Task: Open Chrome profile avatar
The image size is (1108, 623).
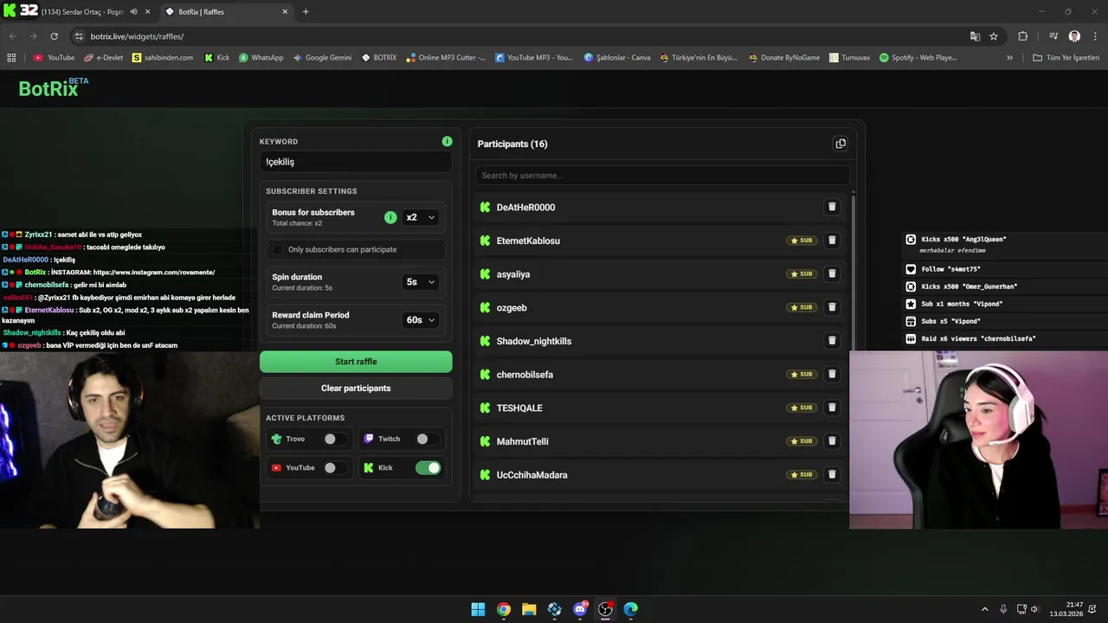Action: pyautogui.click(x=1074, y=36)
